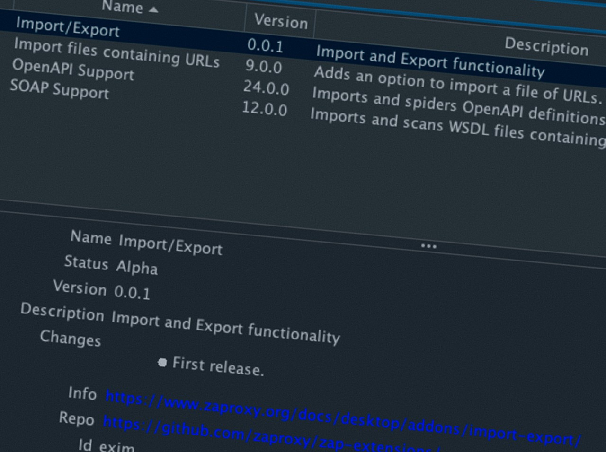
Task: Click description 'Adds an option to import a file of URLs.'
Action: [458, 85]
